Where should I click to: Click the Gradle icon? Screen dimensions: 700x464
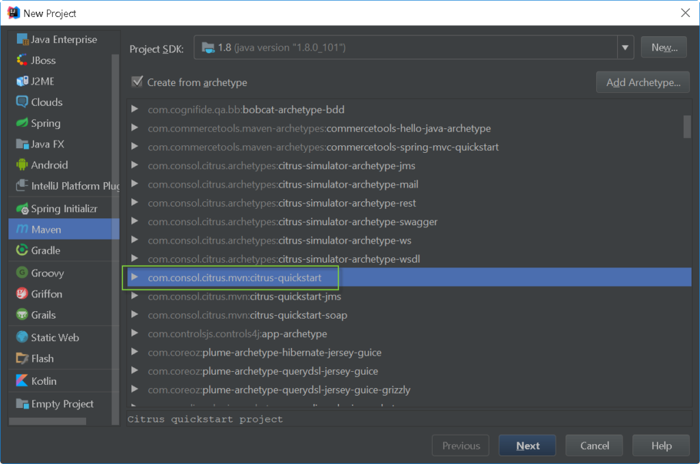(22, 250)
